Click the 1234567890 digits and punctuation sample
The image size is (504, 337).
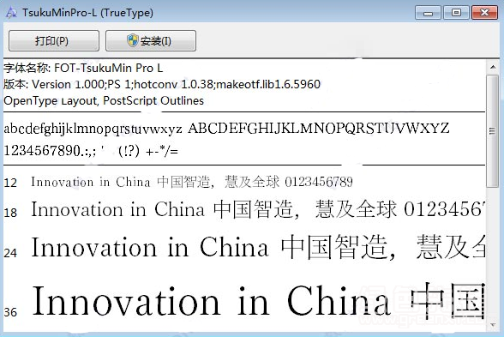(91, 151)
